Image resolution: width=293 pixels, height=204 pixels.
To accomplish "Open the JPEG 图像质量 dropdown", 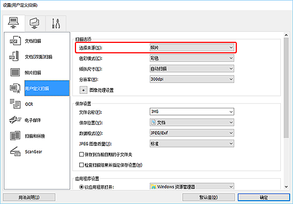I will [192, 144].
